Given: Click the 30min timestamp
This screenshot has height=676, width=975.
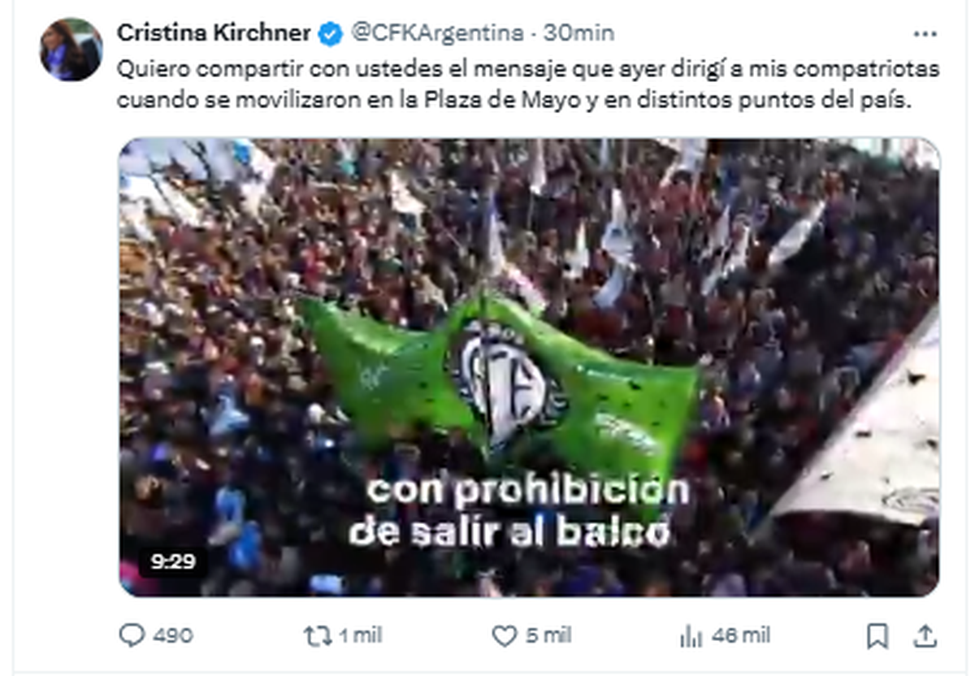Looking at the screenshot, I should [x=578, y=33].
